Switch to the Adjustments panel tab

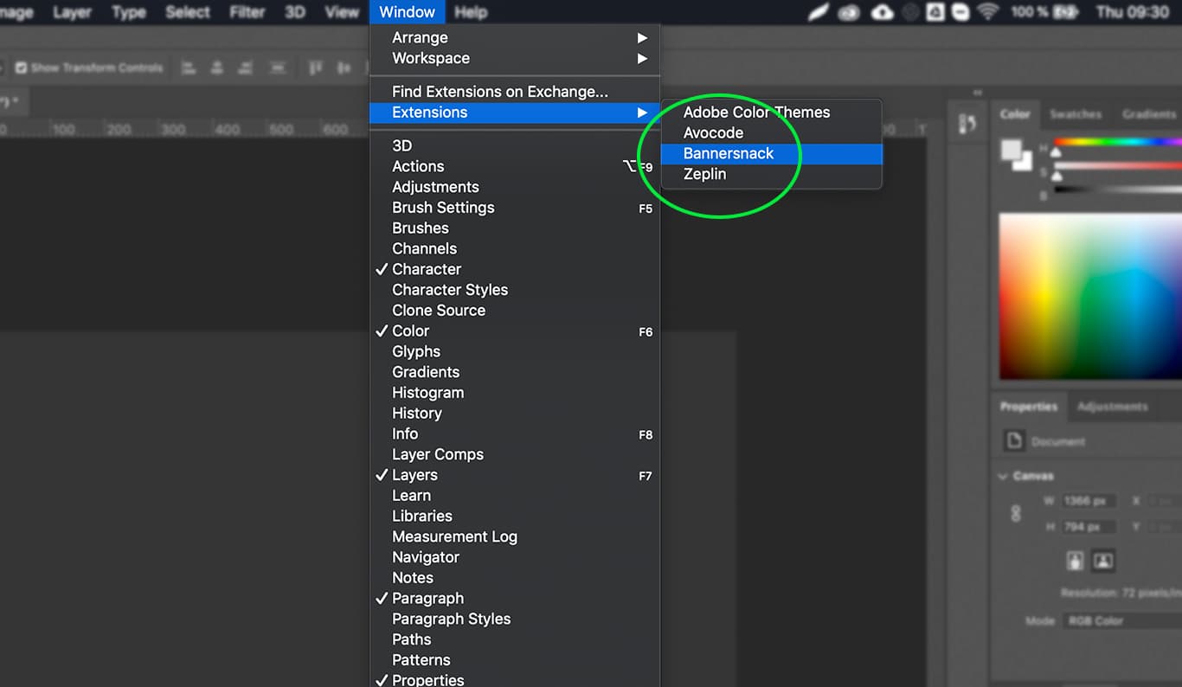1113,407
